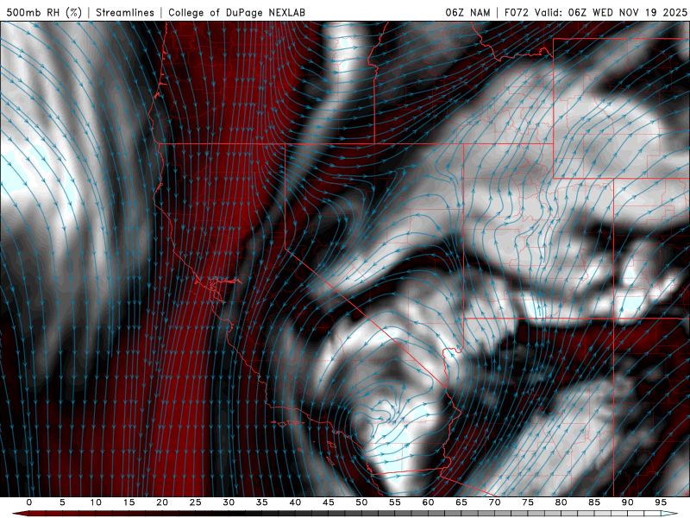Click the '35' value on the color scale
Viewport: 690px width, 518px height.
[262, 502]
